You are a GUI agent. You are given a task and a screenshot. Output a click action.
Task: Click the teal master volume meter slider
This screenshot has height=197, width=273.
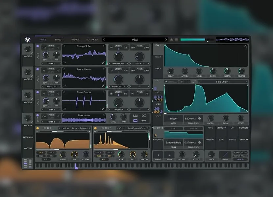click(193, 40)
